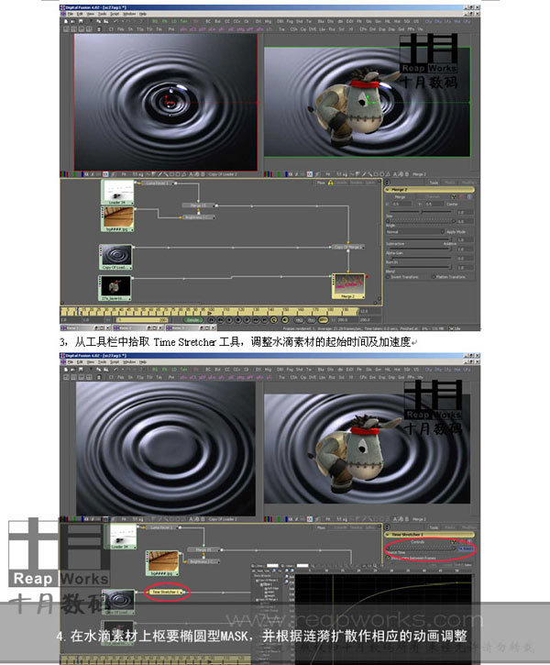Screen dimensions: 550x665
Task: Click the Cap tool in upper window toolbar
Action: [303, 29]
